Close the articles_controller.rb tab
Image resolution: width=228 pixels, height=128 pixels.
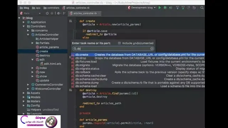pyautogui.click(x=99, y=14)
